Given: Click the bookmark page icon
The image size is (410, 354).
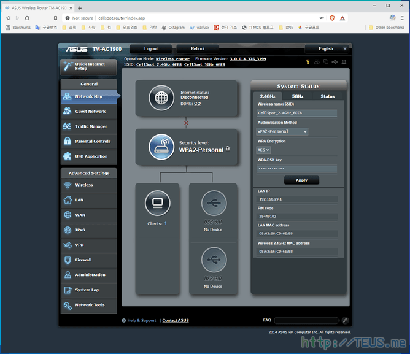Looking at the screenshot, I should point(55,18).
